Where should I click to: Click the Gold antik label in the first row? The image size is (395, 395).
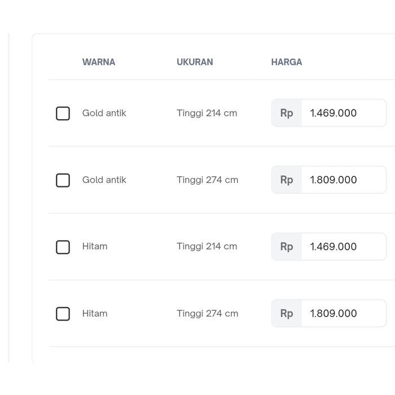click(104, 113)
